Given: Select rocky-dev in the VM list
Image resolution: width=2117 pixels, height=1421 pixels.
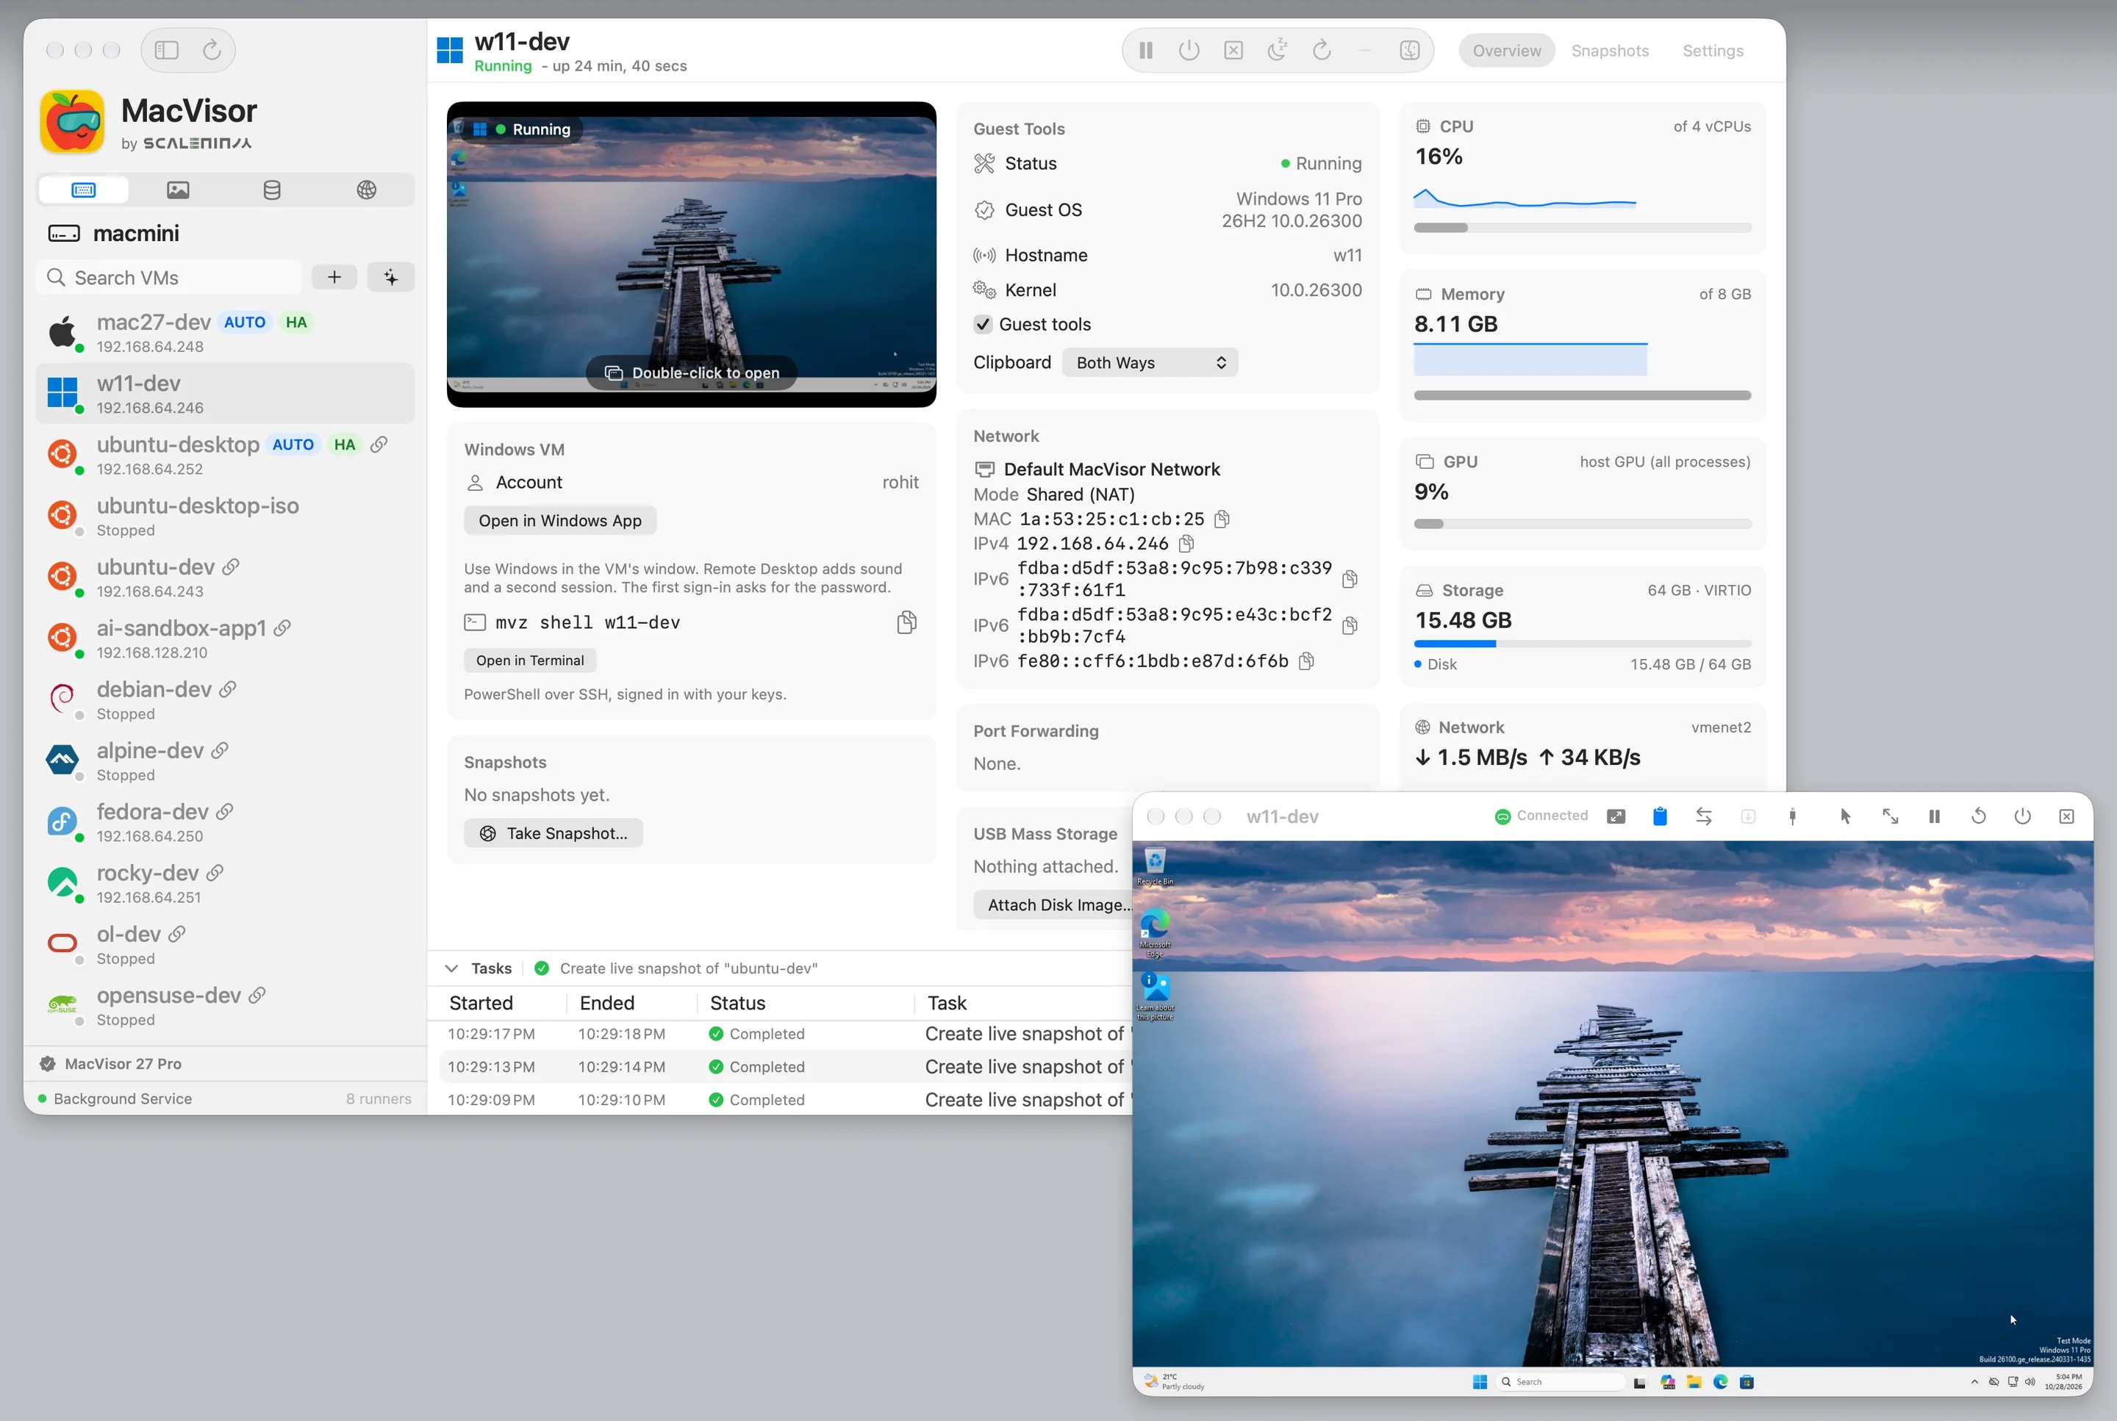Looking at the screenshot, I should click(225, 884).
